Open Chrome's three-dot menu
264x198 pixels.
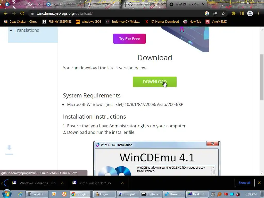258,13
